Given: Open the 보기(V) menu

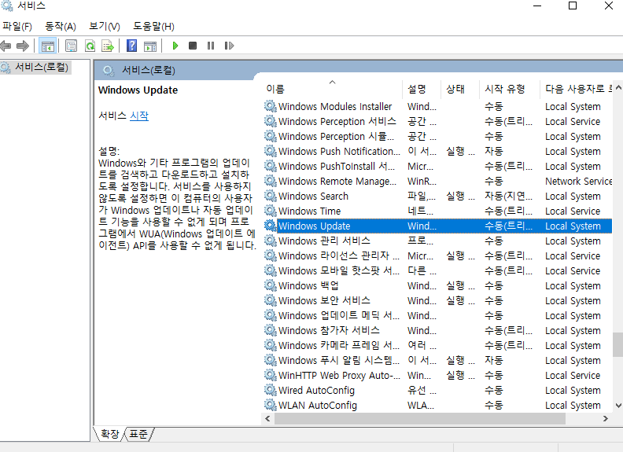Looking at the screenshot, I should [105, 27].
